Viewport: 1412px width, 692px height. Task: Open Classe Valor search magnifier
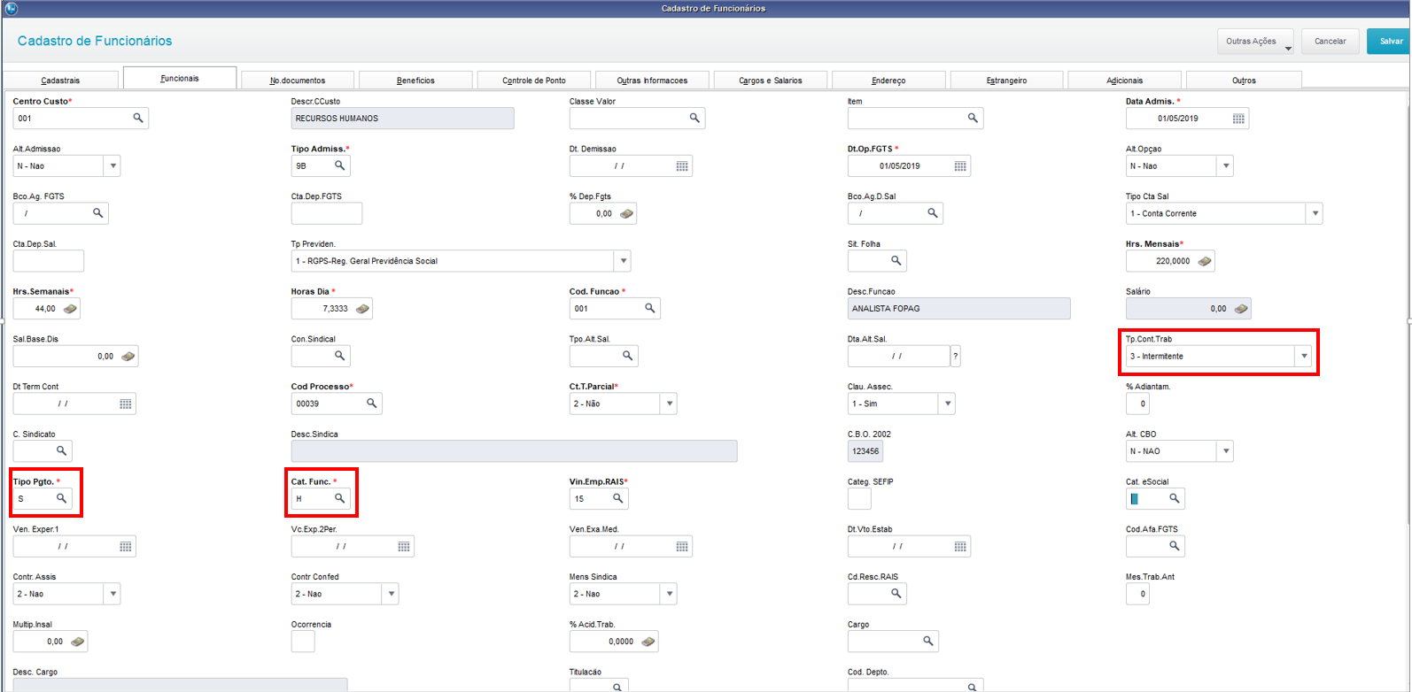(694, 118)
